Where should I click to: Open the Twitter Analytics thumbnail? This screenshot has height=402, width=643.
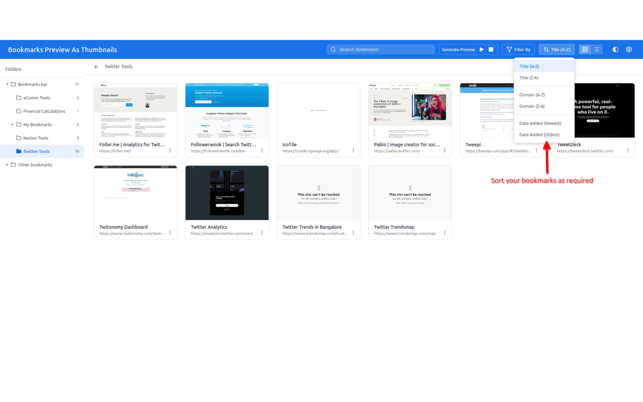click(227, 193)
